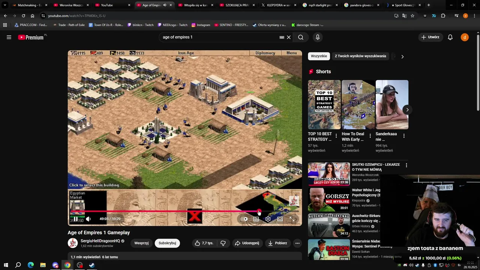Screen dimensions: 480x270
Task: Open more actions menu below video
Action: point(297,243)
